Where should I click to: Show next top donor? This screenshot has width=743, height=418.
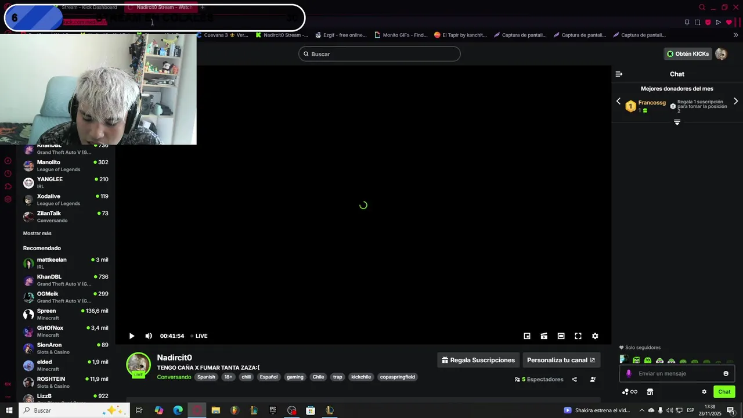click(x=736, y=101)
